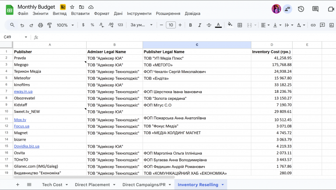Start a video call via camera icon
Image resolution: width=336 pixels, height=190 pixels.
point(331,9)
